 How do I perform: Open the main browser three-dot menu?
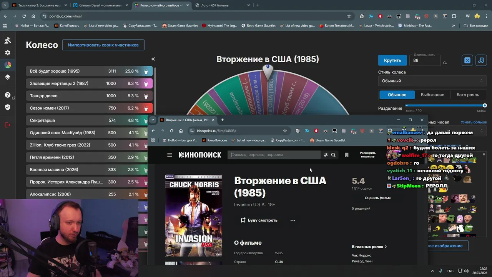tap(486, 16)
